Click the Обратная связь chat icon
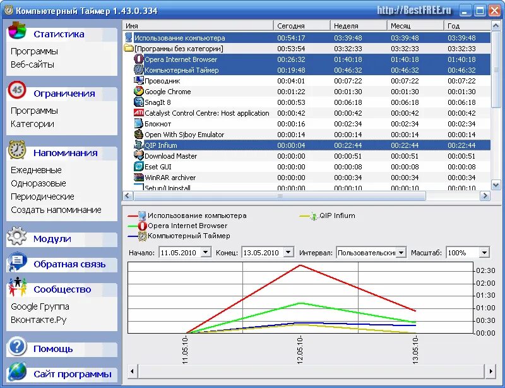This screenshot has width=505, height=388. click(x=17, y=261)
